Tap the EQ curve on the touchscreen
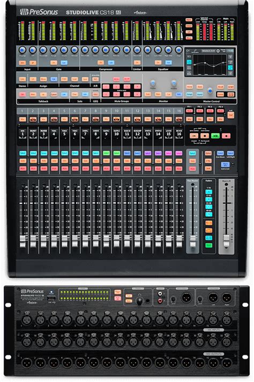This screenshot has height=382, width=254. pyautogui.click(x=210, y=64)
